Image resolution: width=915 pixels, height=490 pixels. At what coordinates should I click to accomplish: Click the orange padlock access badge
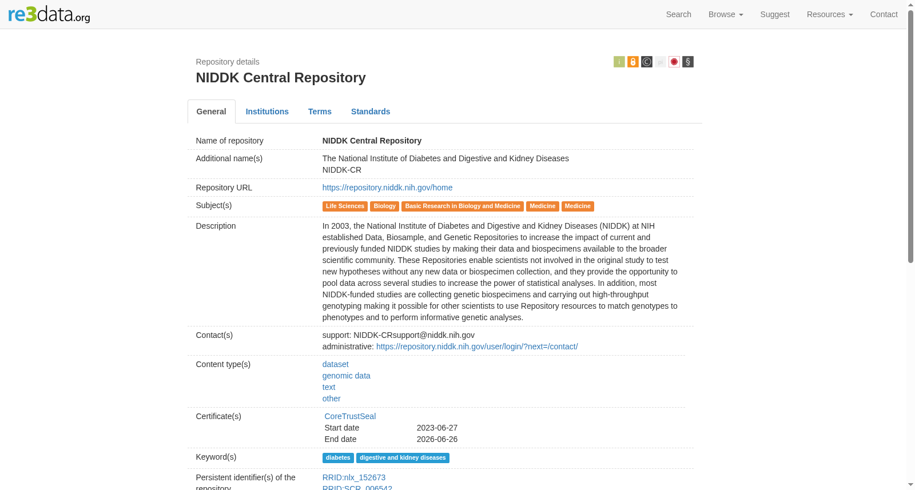633,62
